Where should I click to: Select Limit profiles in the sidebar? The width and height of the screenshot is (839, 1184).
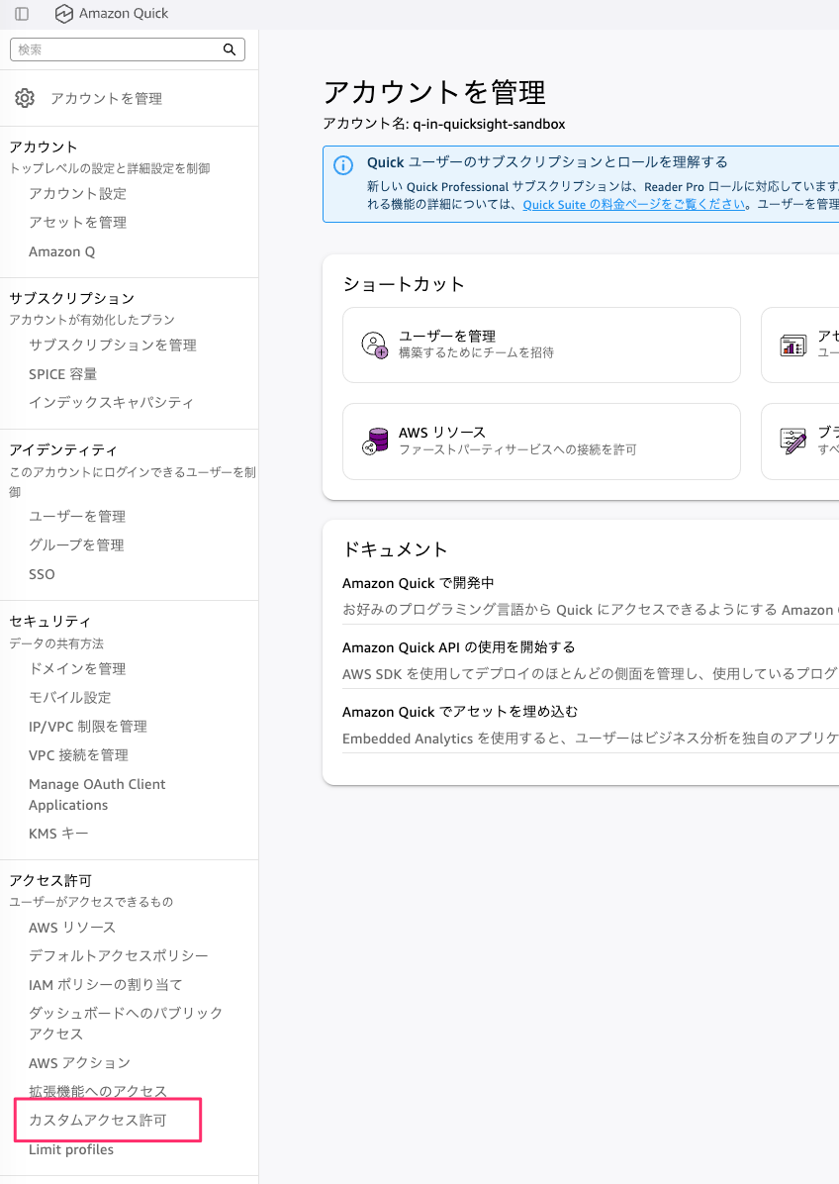pyautogui.click(x=71, y=1149)
